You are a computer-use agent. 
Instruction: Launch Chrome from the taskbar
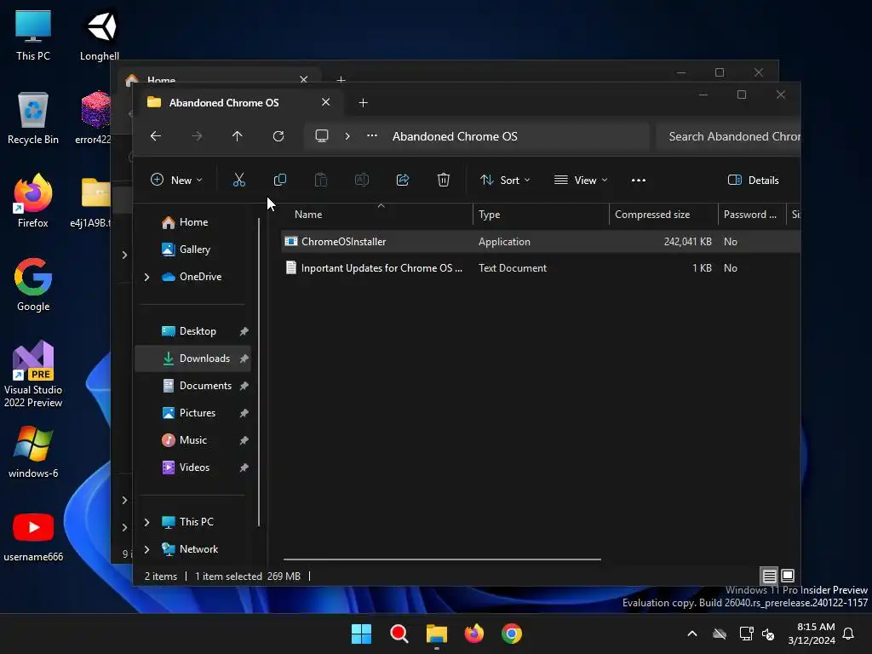click(512, 634)
